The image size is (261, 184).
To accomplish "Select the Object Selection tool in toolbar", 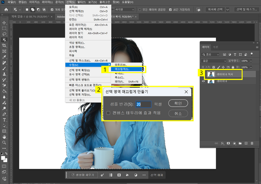I will tap(4, 40).
